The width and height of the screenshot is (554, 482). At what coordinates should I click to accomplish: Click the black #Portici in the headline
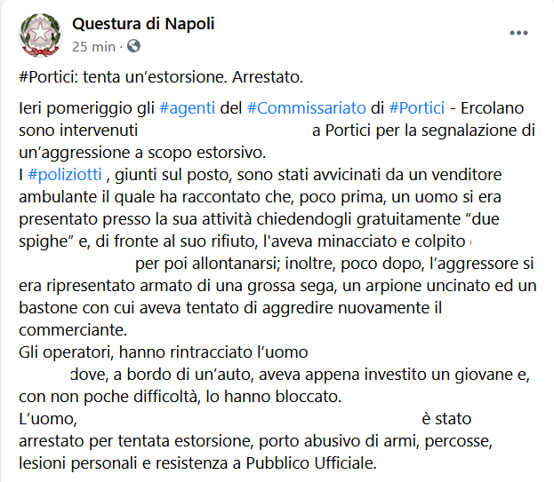[47, 75]
